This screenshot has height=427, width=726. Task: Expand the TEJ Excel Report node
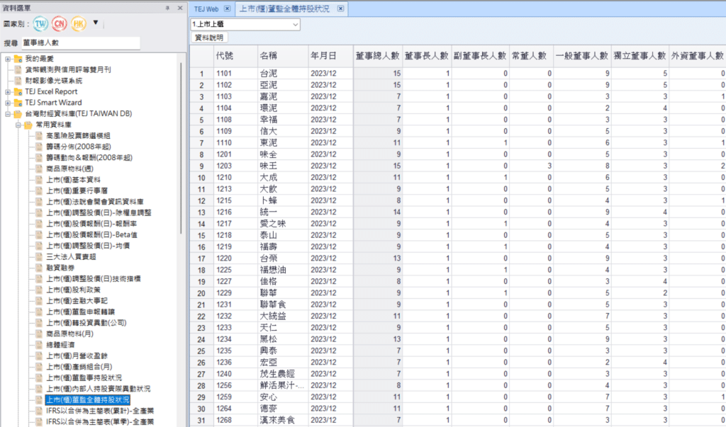click(7, 91)
